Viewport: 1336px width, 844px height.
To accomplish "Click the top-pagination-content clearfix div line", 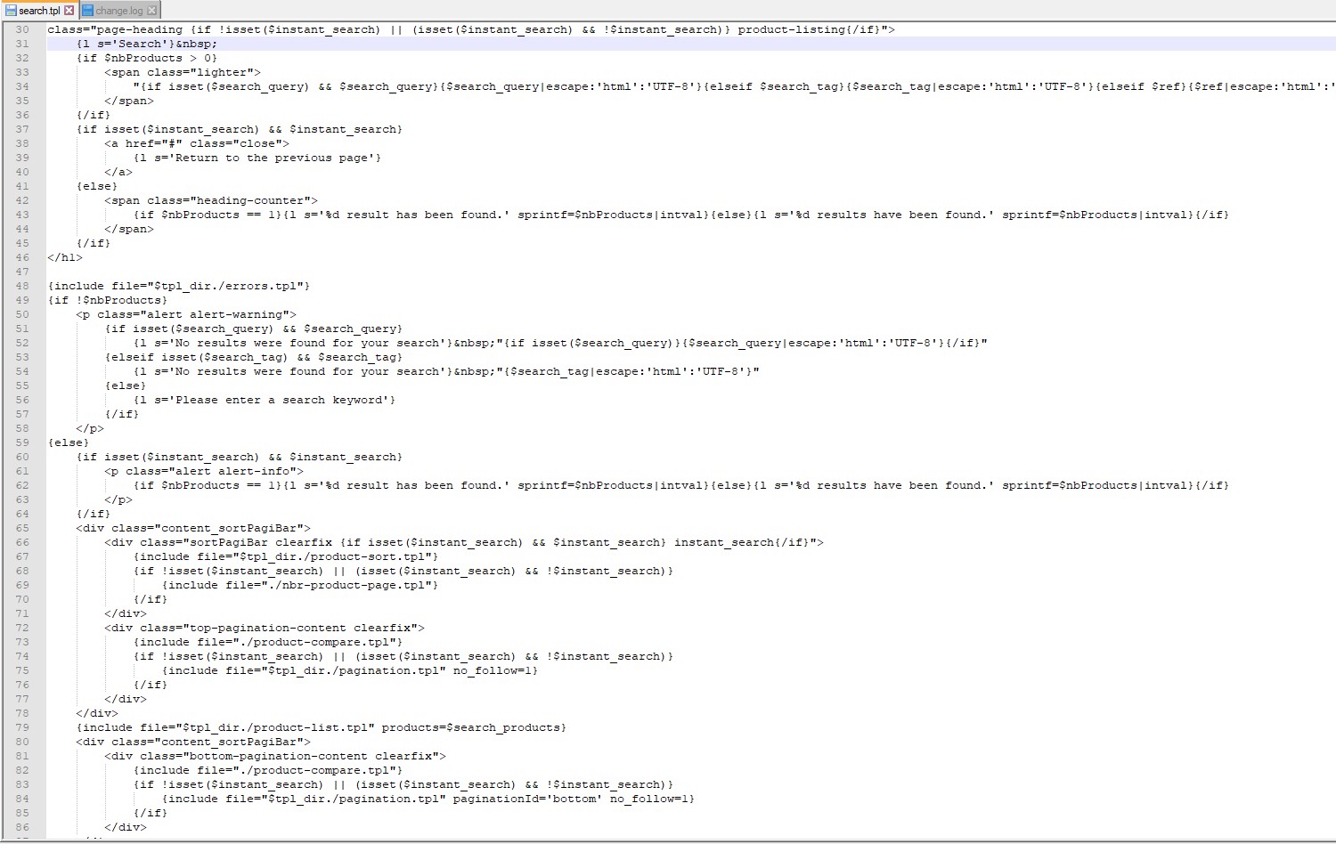I will coord(265,628).
